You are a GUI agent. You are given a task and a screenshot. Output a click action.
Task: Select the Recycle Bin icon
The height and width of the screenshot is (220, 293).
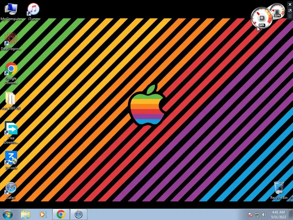coord(279,190)
